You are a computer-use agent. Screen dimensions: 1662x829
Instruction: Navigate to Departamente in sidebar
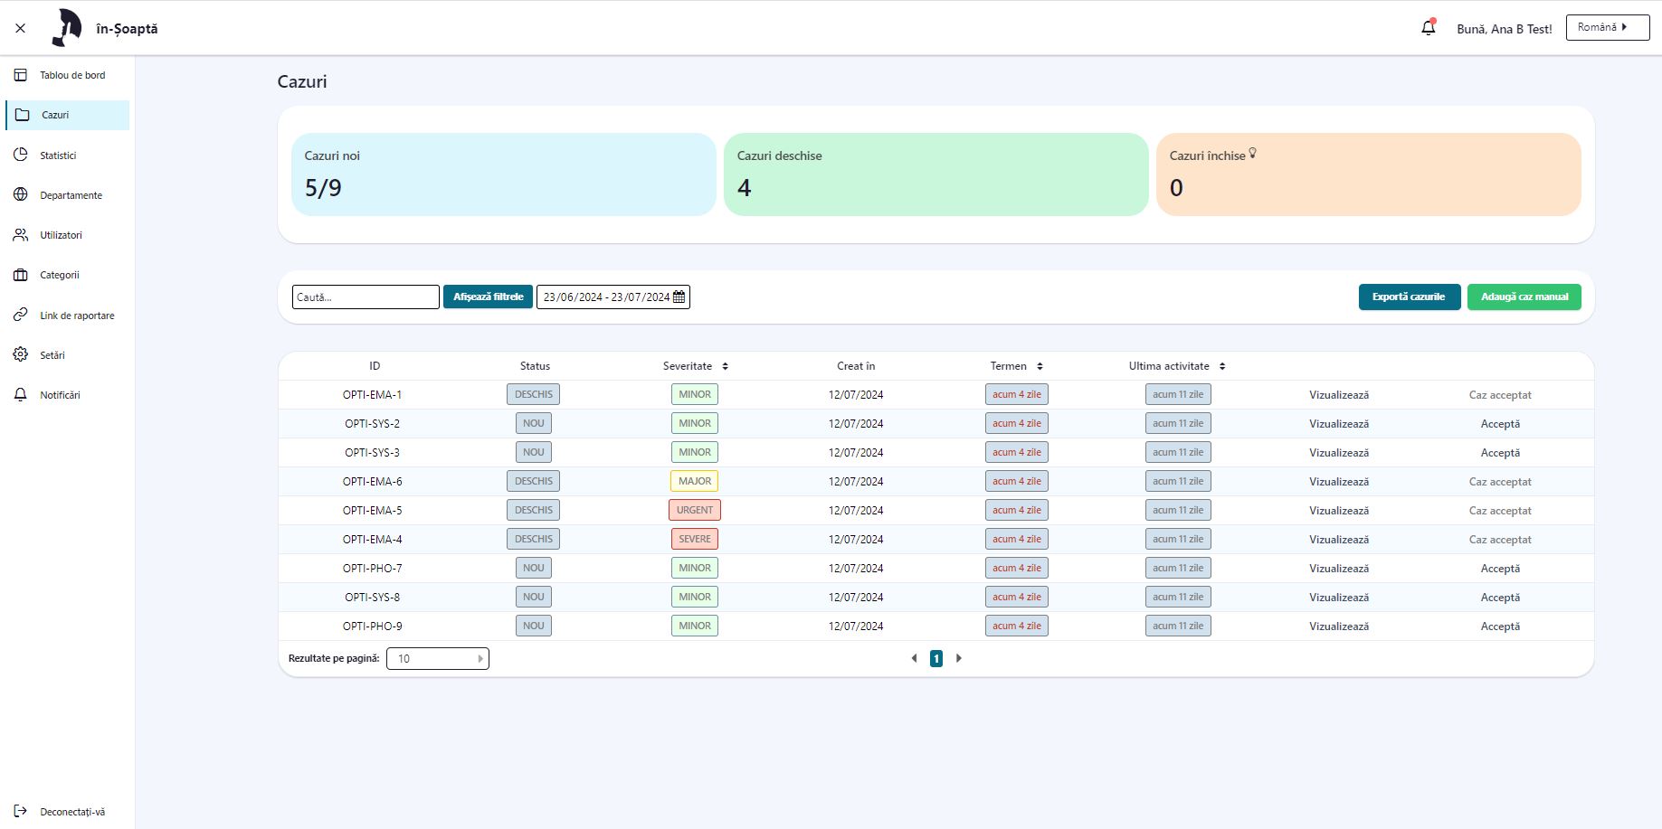coord(71,195)
